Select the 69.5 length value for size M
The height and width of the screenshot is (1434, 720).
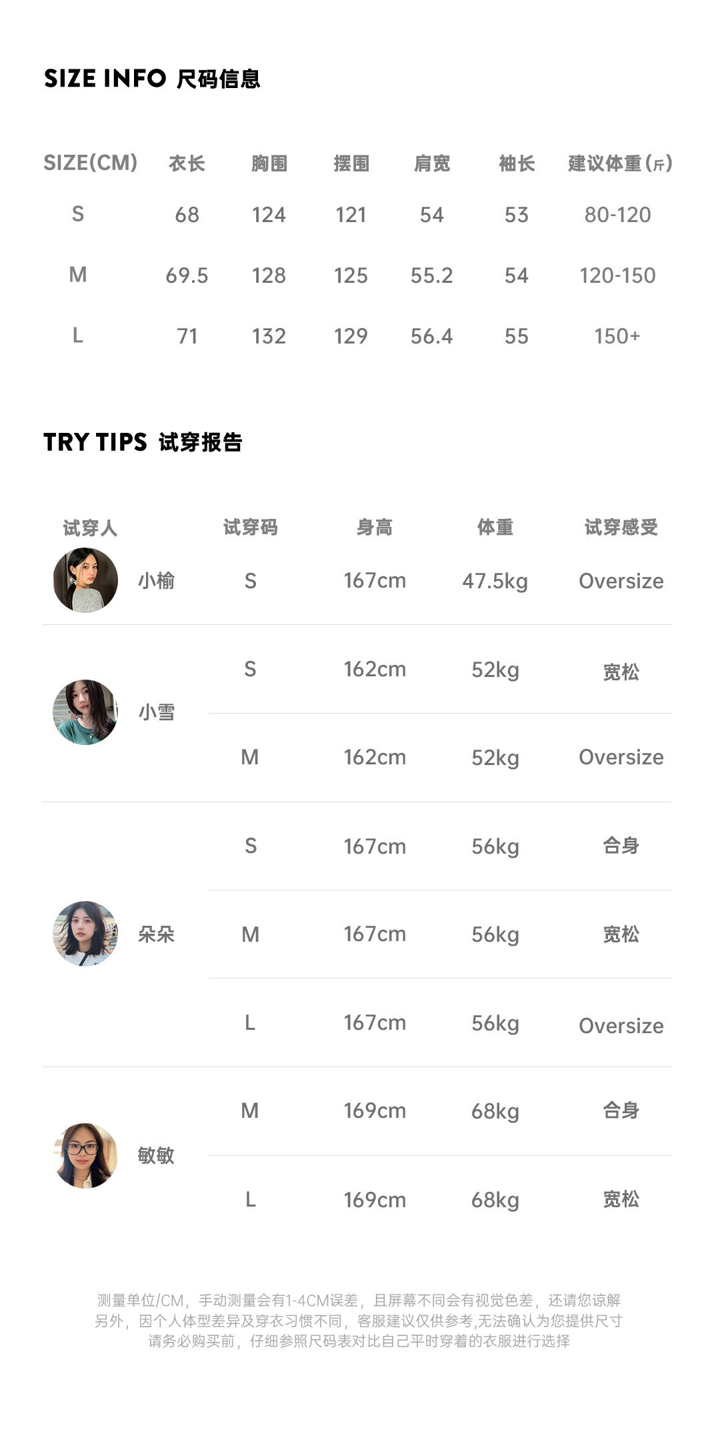[x=187, y=275]
